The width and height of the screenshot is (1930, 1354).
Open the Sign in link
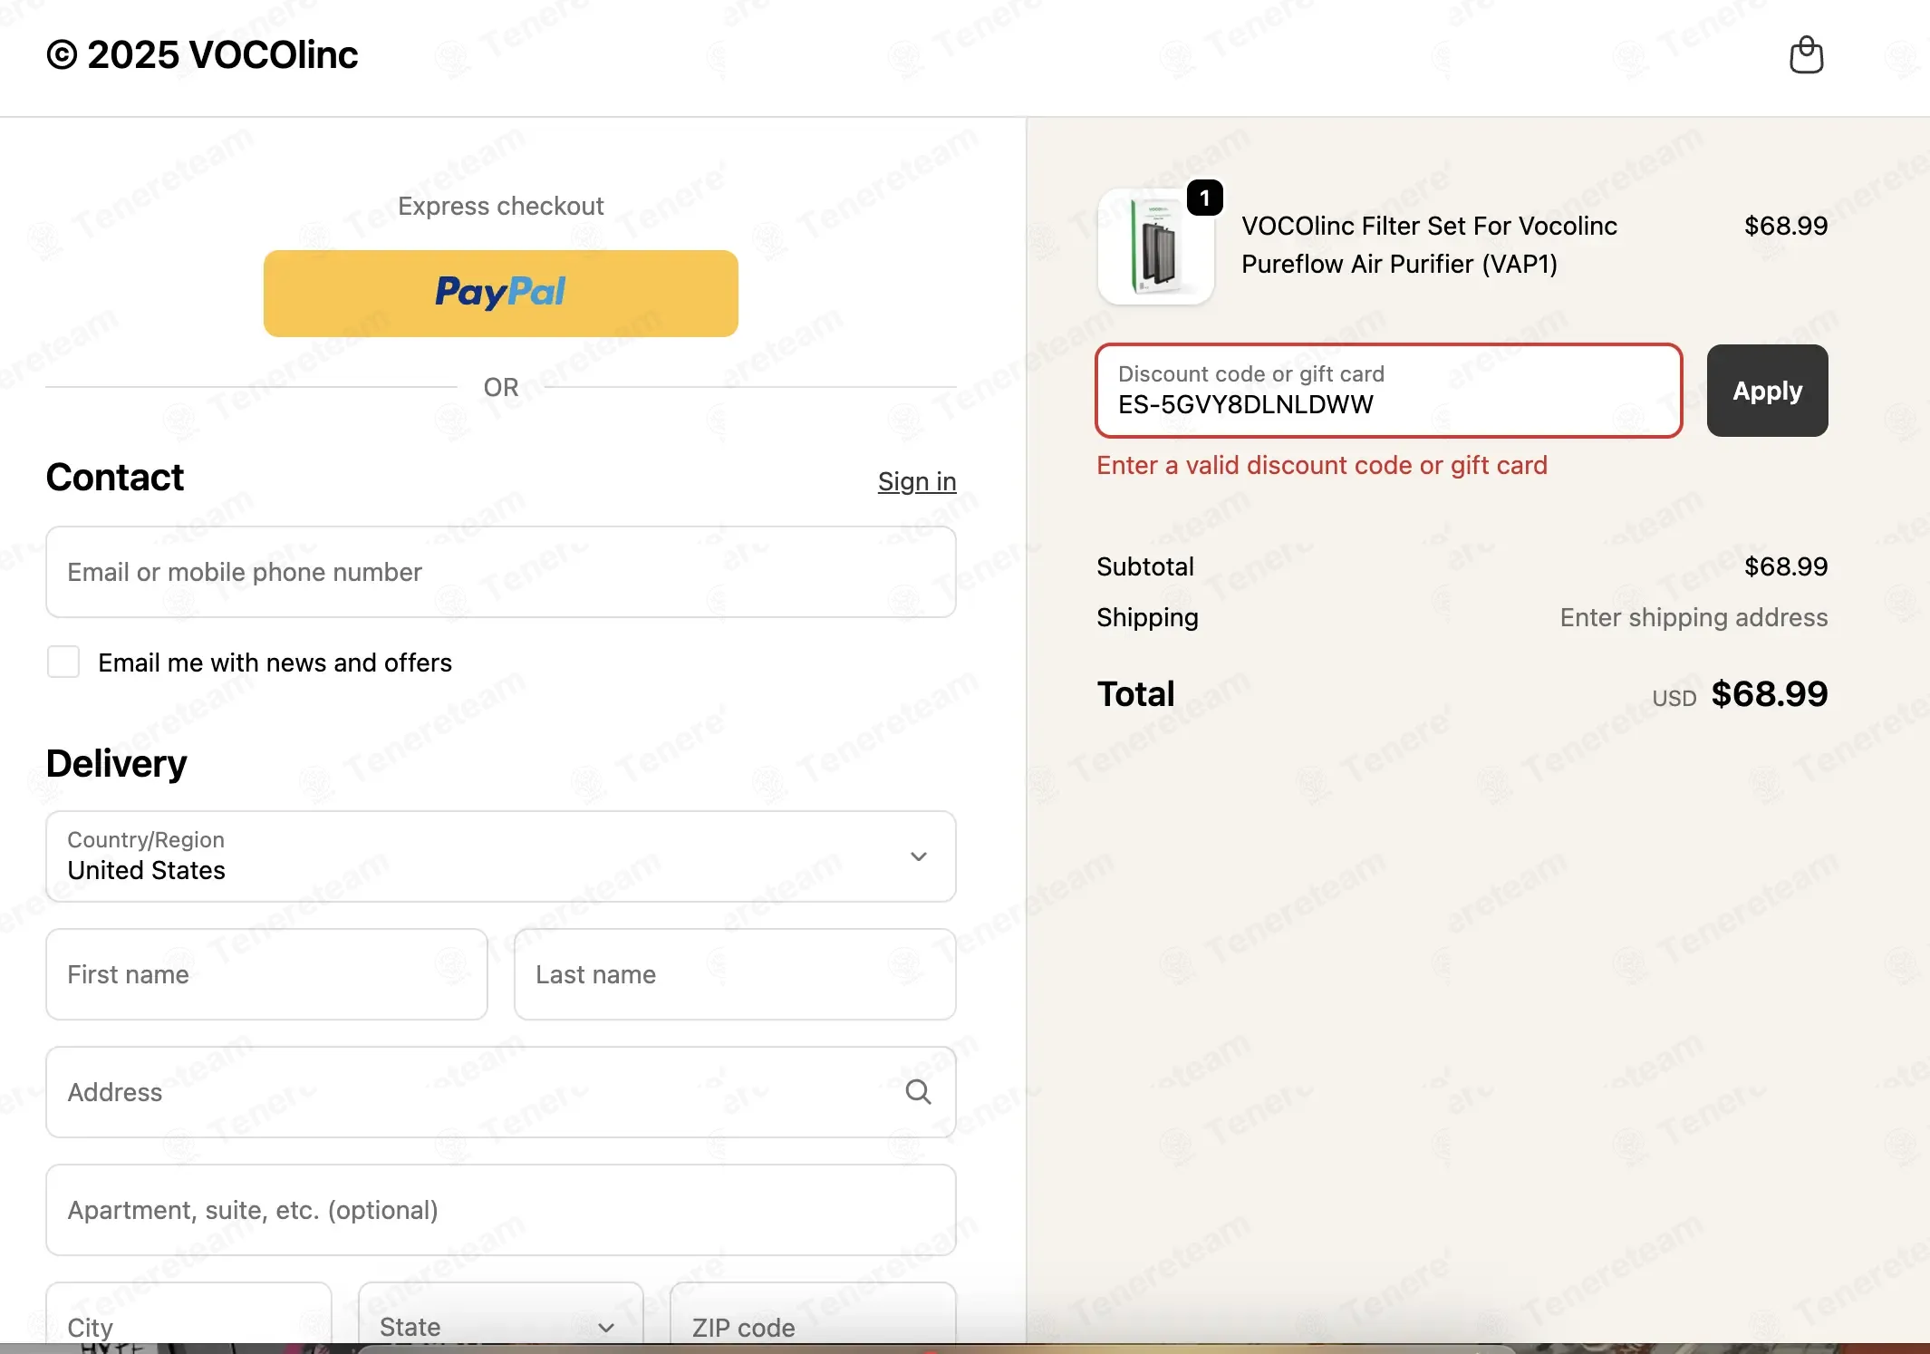[917, 481]
